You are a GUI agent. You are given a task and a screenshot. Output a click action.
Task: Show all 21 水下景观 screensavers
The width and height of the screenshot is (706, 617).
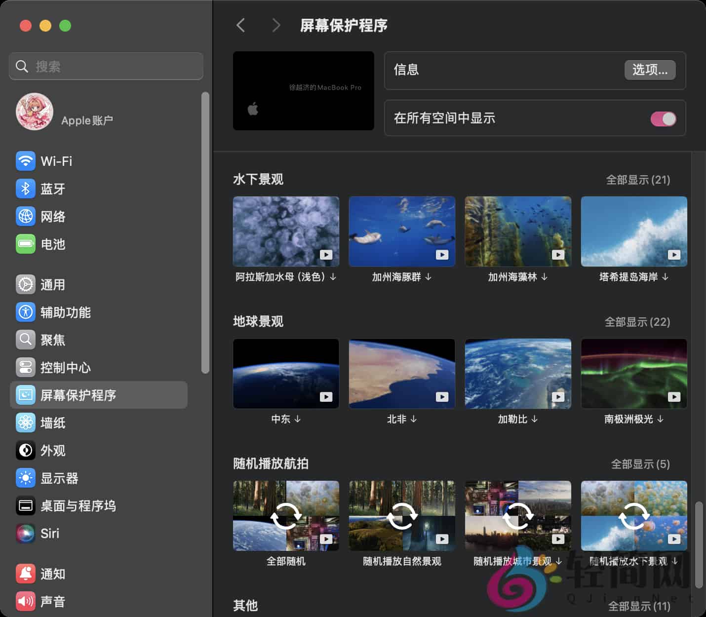637,180
